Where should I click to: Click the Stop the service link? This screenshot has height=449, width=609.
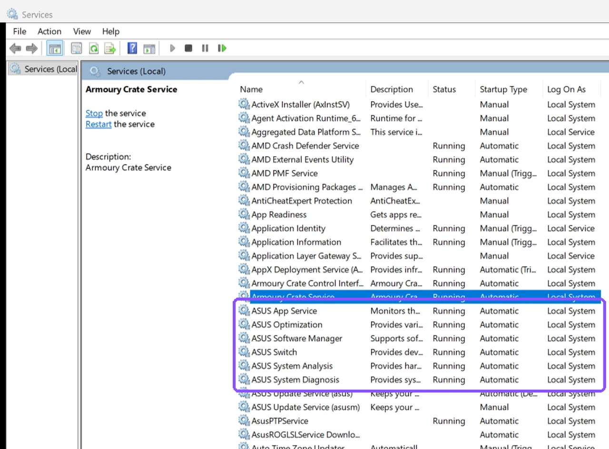coord(94,113)
